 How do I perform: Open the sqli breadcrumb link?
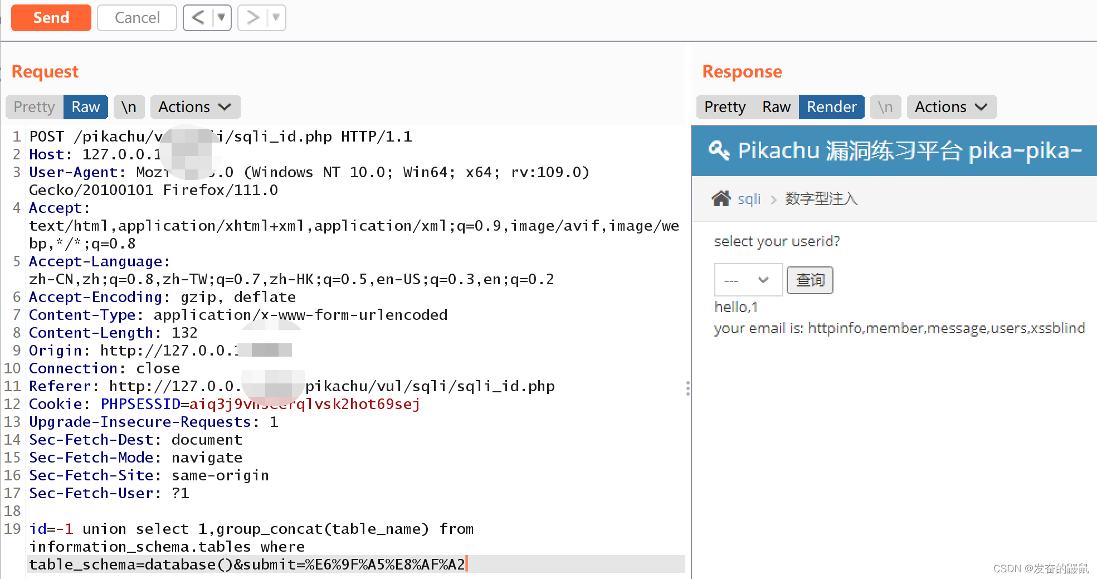tap(749, 198)
